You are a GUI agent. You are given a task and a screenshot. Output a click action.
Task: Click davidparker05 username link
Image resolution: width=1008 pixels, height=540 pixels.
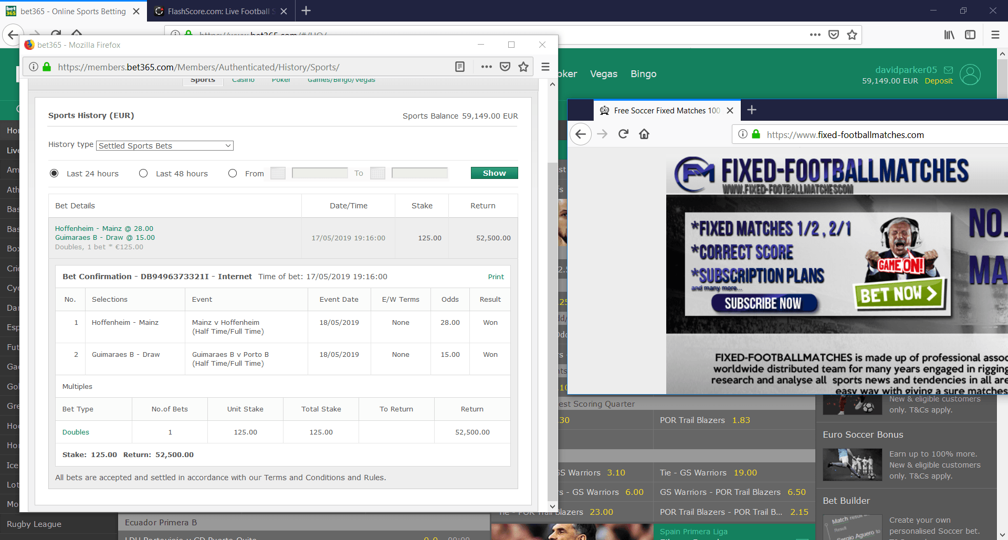pos(906,70)
